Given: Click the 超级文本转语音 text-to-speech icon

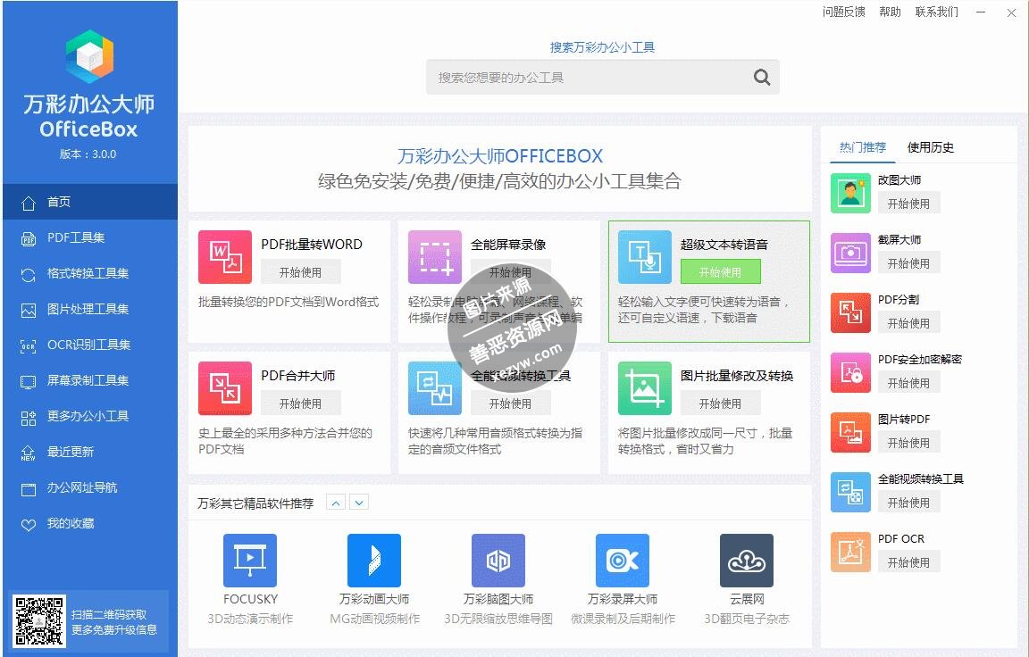Looking at the screenshot, I should 644,257.
